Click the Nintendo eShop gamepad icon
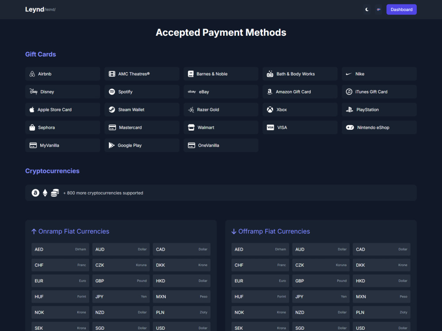 pos(350,128)
